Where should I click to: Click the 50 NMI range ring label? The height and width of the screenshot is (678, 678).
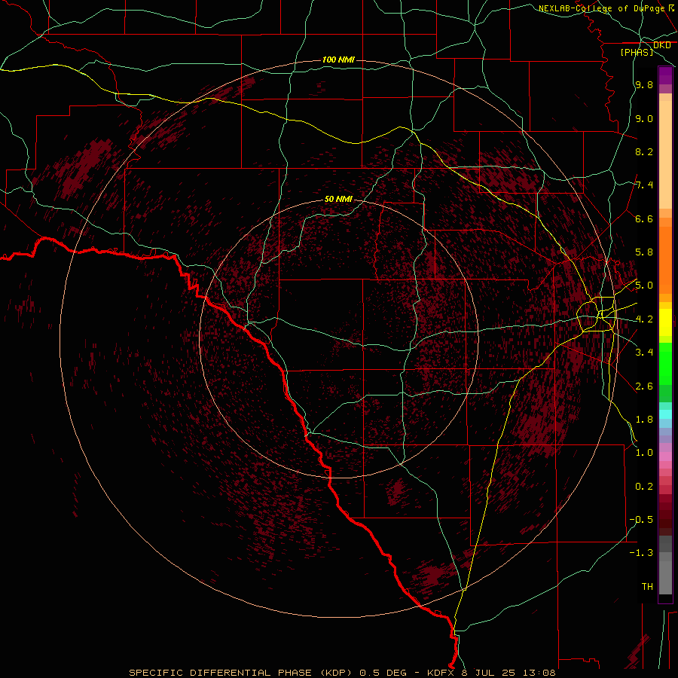[x=338, y=199]
